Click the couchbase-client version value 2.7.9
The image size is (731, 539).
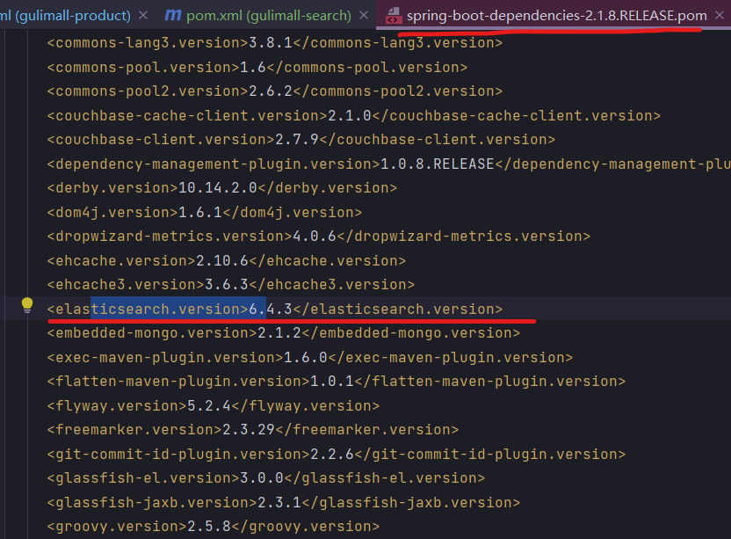tap(297, 140)
